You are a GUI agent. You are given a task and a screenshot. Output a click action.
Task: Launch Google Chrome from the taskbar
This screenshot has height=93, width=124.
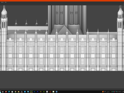pyautogui.click(x=16, y=92)
